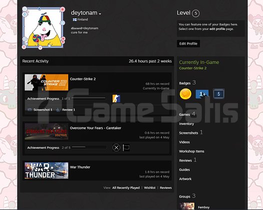Click the thumbs-up Review 1 icon
Image resolution: width=263 pixels, height=210 pixels.
click(58, 109)
